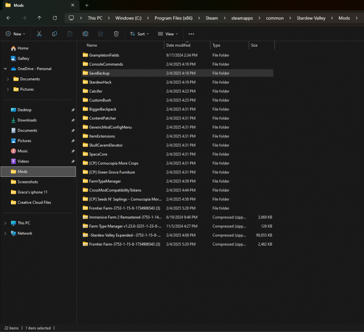
Task: Select the StardewHack folder
Action: coord(178,82)
